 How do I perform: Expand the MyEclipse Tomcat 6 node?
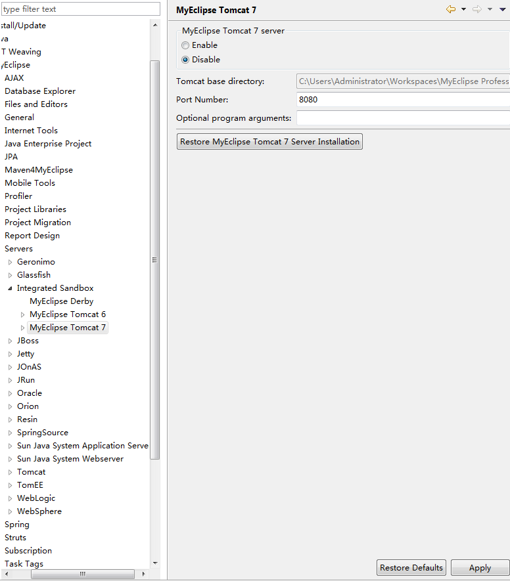click(22, 314)
